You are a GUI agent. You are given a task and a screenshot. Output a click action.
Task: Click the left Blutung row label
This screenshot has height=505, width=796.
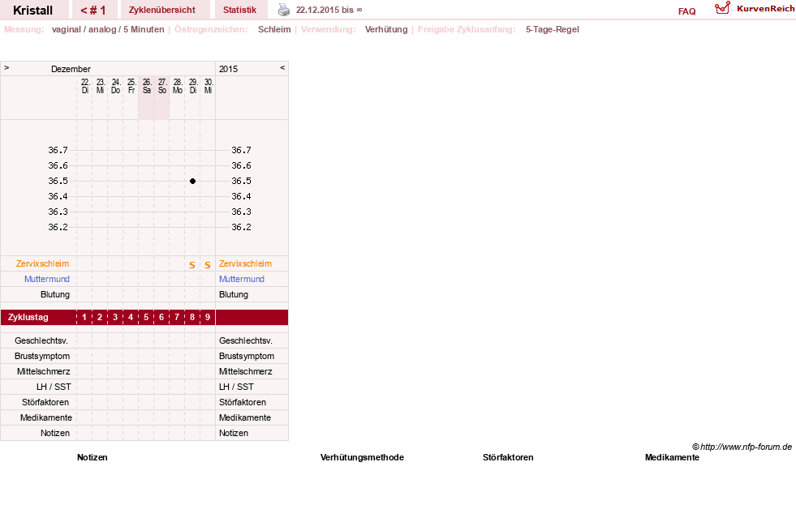[x=55, y=294]
